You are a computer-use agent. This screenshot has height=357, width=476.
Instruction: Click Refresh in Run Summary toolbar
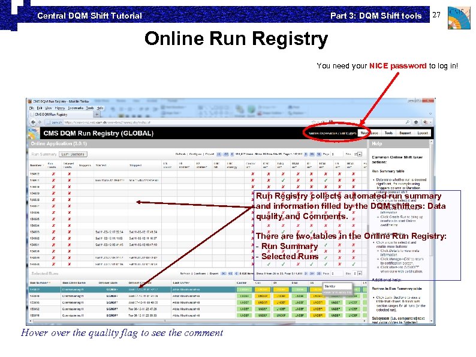click(180, 154)
